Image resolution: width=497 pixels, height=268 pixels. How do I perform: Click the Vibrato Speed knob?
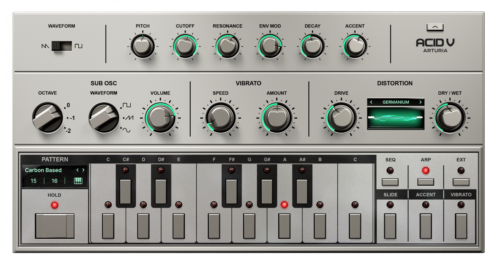(x=220, y=118)
